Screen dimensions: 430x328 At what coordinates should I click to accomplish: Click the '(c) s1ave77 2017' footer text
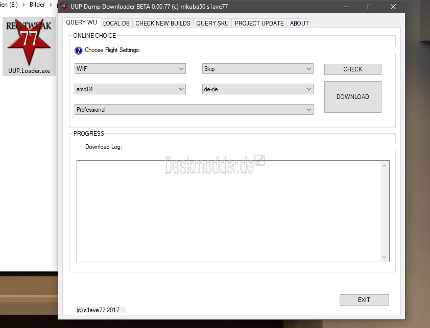coord(98,310)
